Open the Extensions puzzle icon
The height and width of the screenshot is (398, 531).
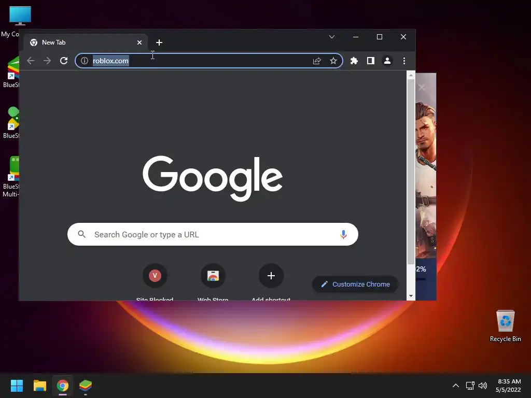(354, 61)
